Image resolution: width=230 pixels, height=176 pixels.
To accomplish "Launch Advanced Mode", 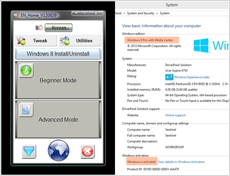I will 58,119.
